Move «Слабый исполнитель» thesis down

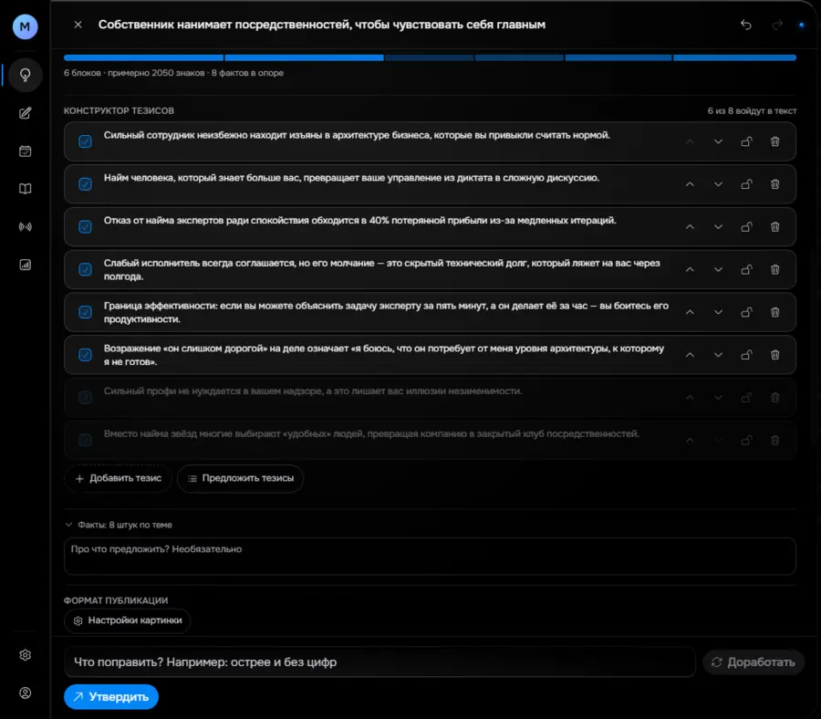[x=719, y=270]
